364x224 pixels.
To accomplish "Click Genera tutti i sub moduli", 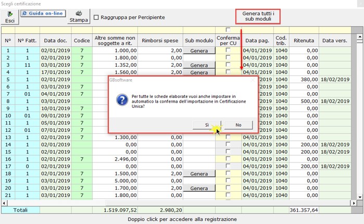I will tap(258, 17).
